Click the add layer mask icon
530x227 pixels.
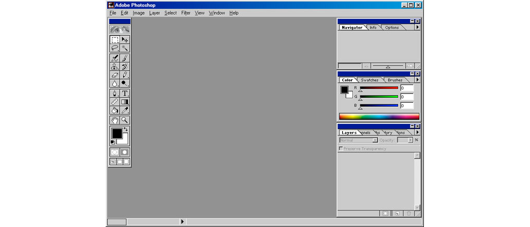[385, 214]
